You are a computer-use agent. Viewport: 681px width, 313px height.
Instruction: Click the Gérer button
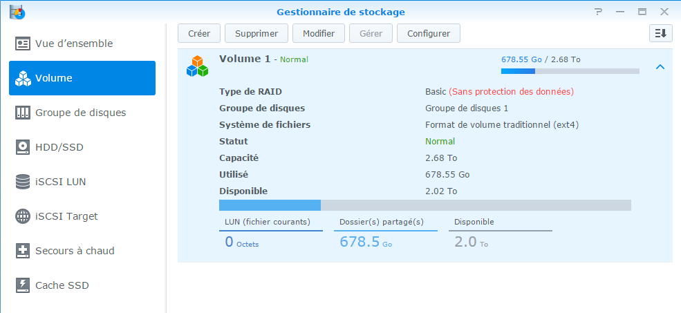click(x=371, y=33)
